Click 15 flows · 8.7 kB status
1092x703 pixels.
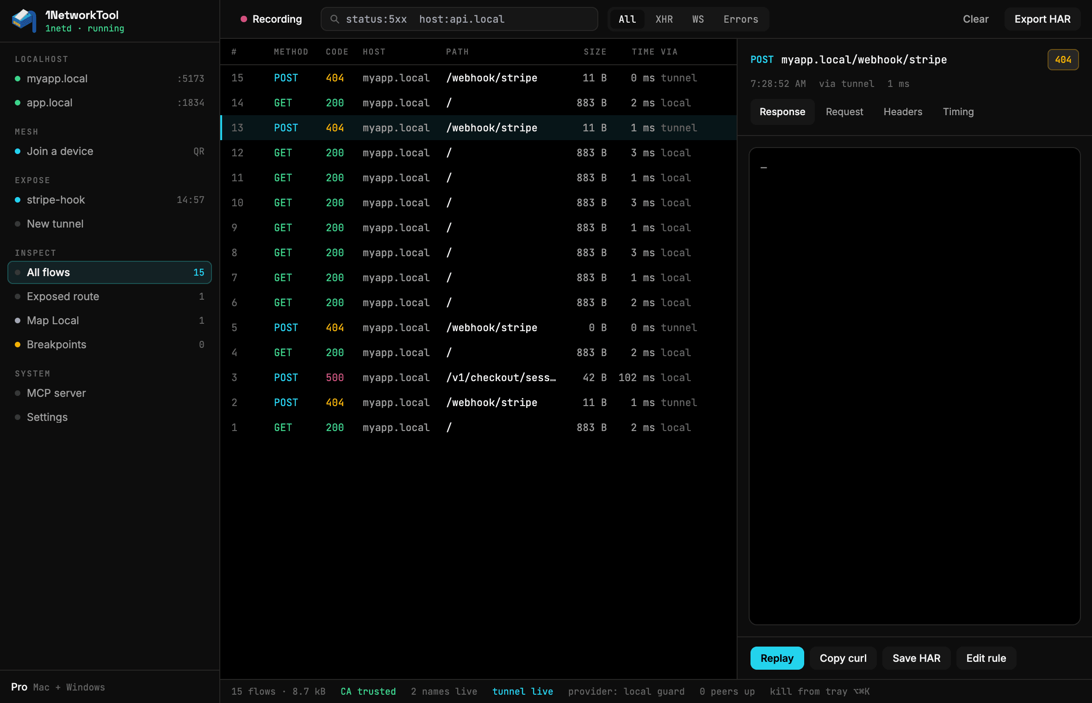[x=278, y=691]
